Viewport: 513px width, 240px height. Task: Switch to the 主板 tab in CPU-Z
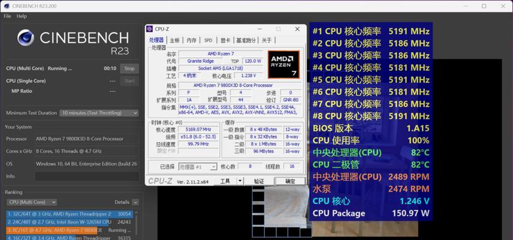point(174,40)
